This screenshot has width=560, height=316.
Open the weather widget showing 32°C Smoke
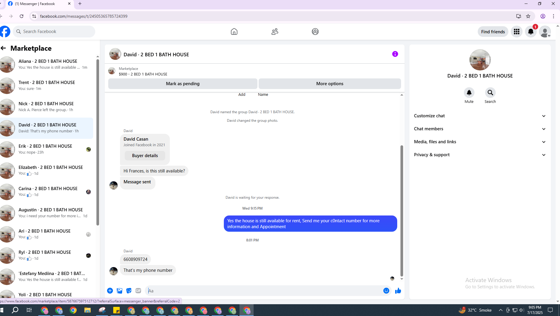pyautogui.click(x=475, y=310)
